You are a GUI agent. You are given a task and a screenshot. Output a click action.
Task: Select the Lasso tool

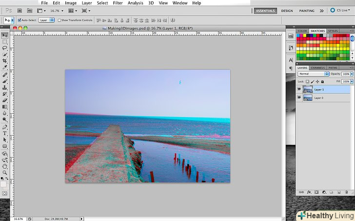click(x=5, y=48)
